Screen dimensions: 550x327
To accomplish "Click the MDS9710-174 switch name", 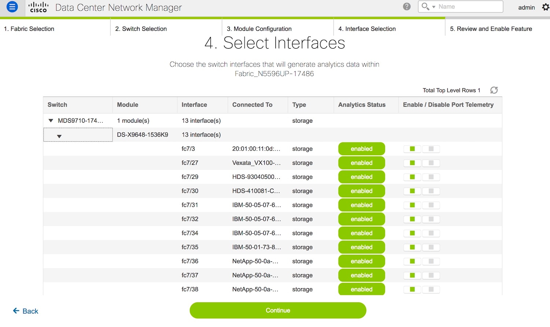I will [x=81, y=120].
